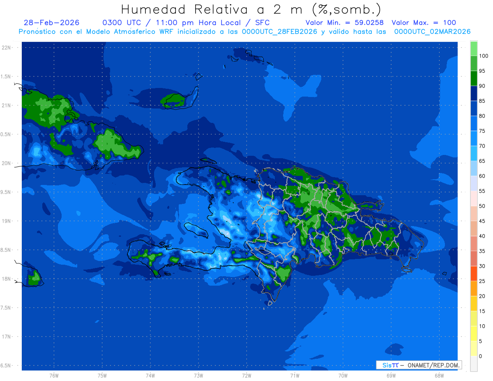Click the legend scale value '100'
493x381 pixels.
click(x=483, y=56)
